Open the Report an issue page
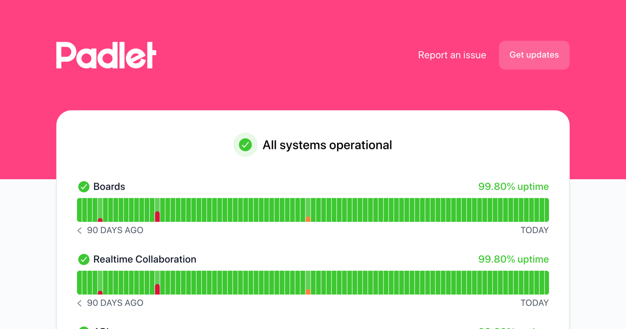 point(452,55)
